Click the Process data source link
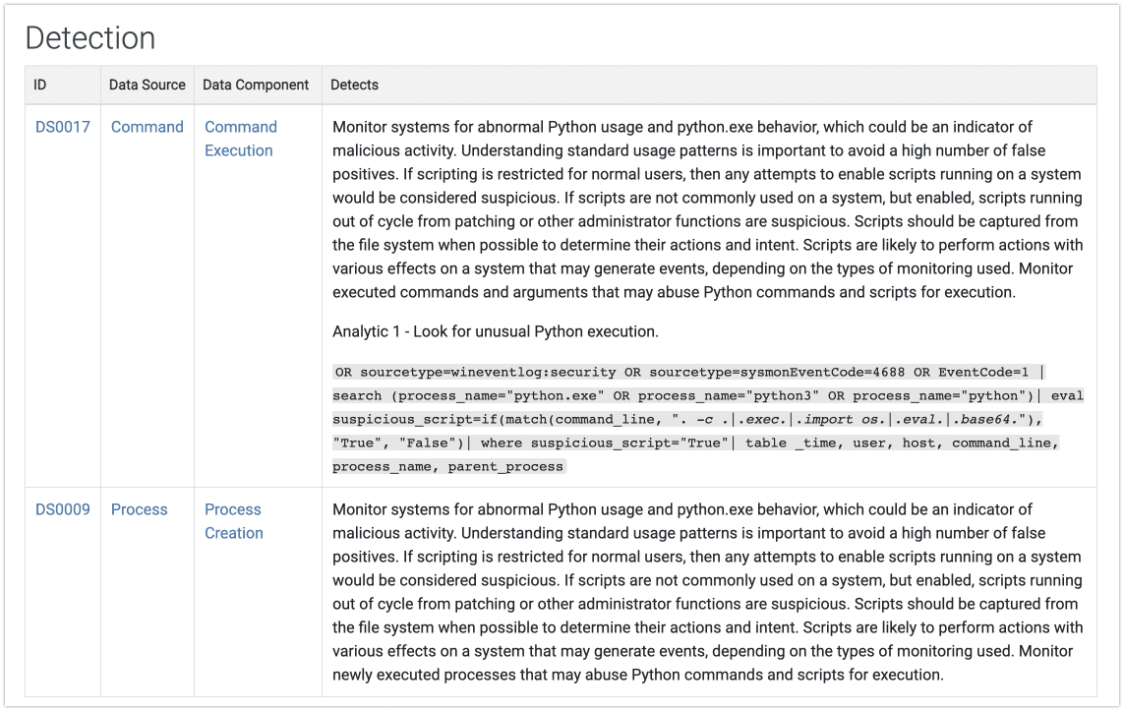The image size is (1124, 711). pyautogui.click(x=139, y=509)
